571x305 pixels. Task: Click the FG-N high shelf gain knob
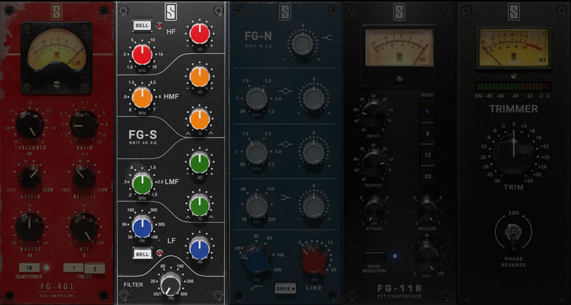pos(302,44)
